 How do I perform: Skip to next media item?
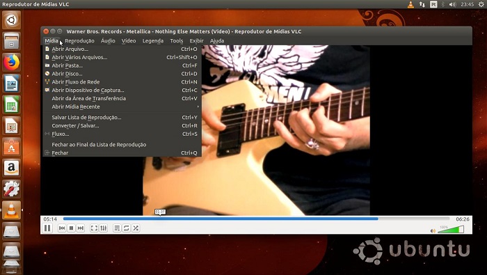pyautogui.click(x=81, y=228)
